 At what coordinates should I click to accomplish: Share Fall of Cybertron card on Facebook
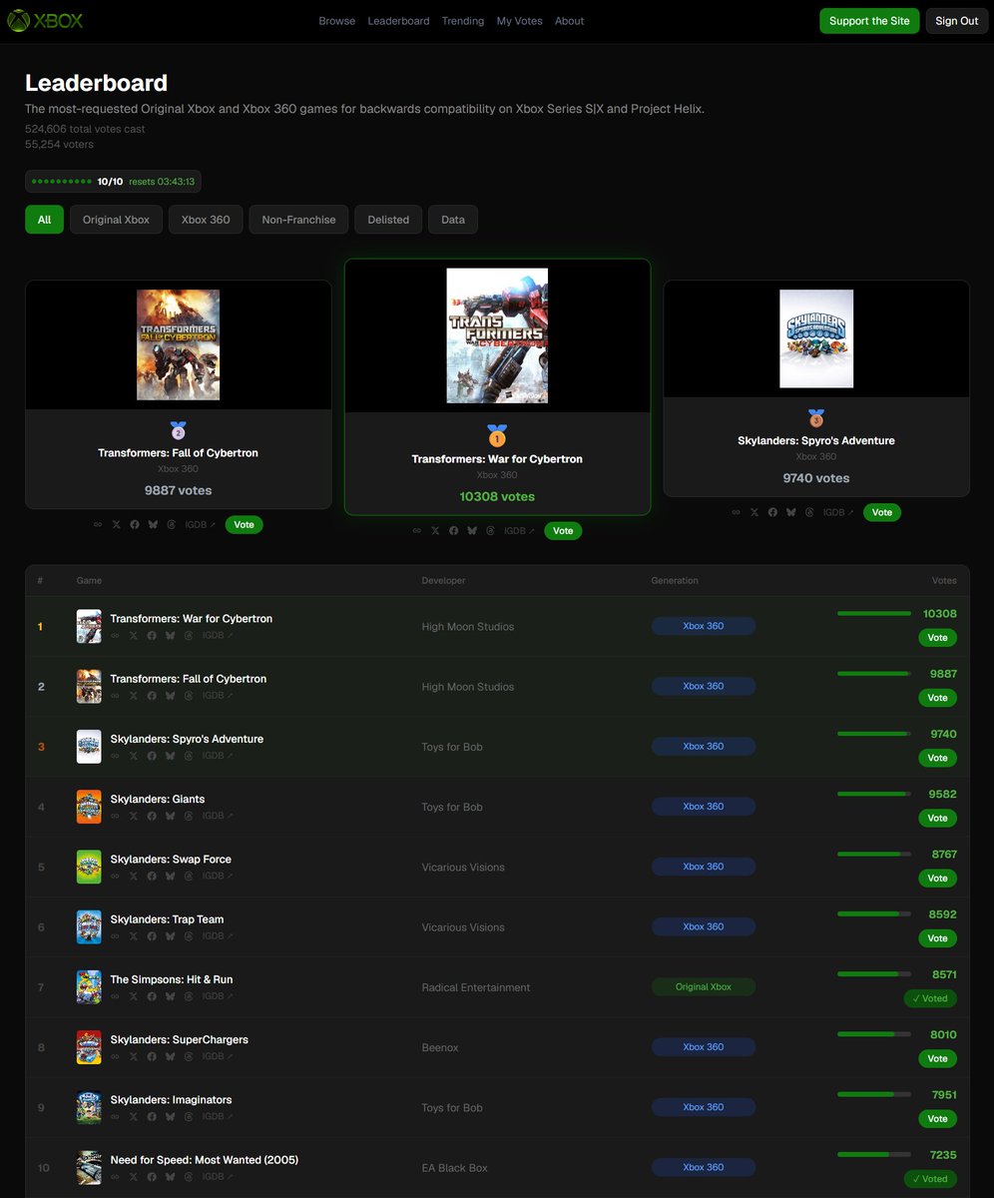pyautogui.click(x=135, y=524)
